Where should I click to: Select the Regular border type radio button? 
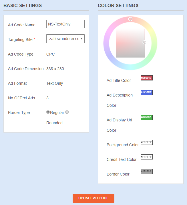pyautogui.click(x=48, y=112)
